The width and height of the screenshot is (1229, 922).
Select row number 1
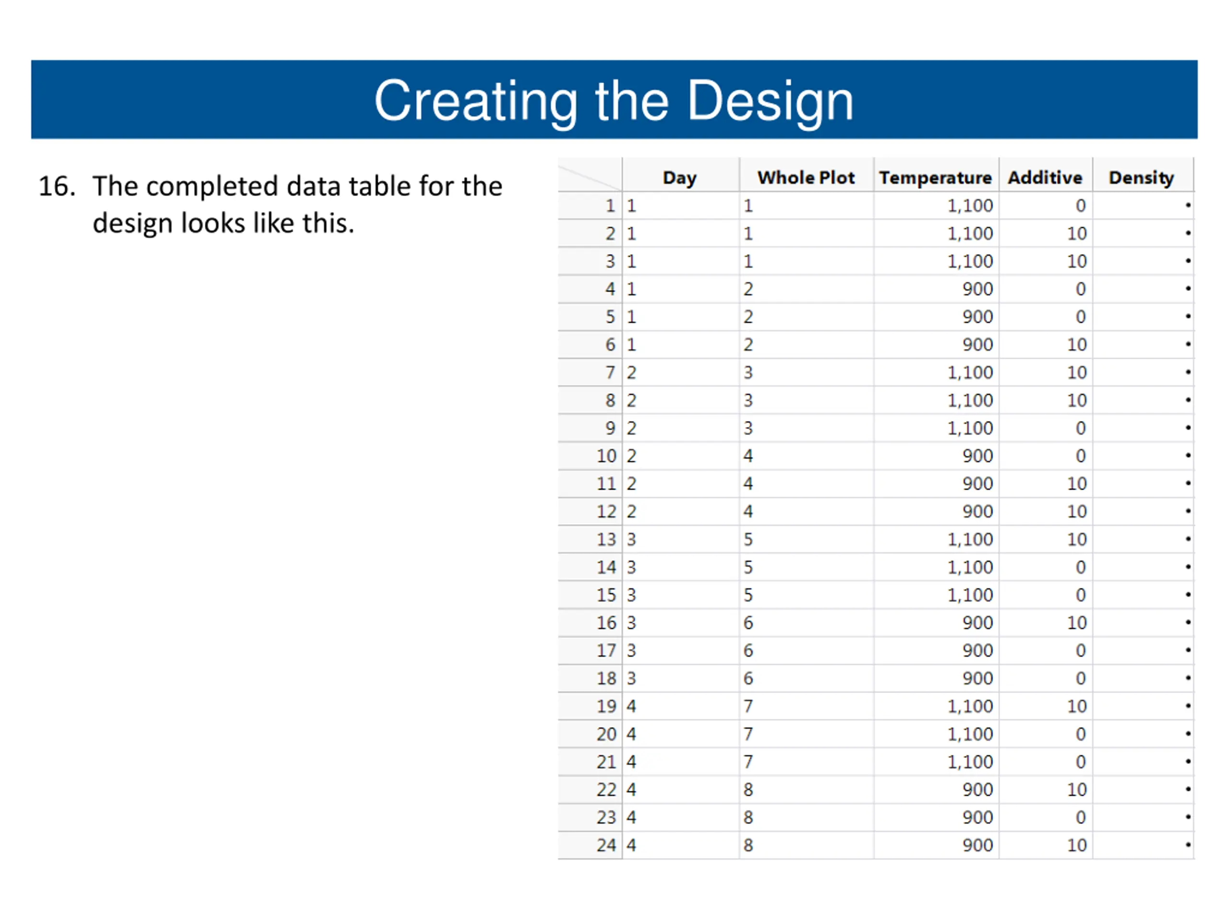(590, 206)
